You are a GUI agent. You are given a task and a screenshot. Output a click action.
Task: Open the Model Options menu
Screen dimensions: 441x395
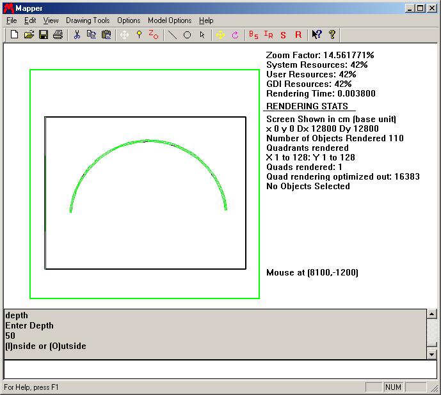(170, 20)
